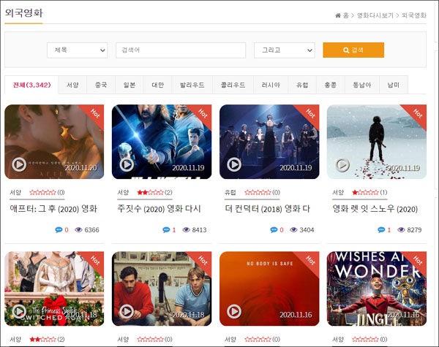
Task: Click Hot badge on No Body Is Safe
Action: (310, 260)
